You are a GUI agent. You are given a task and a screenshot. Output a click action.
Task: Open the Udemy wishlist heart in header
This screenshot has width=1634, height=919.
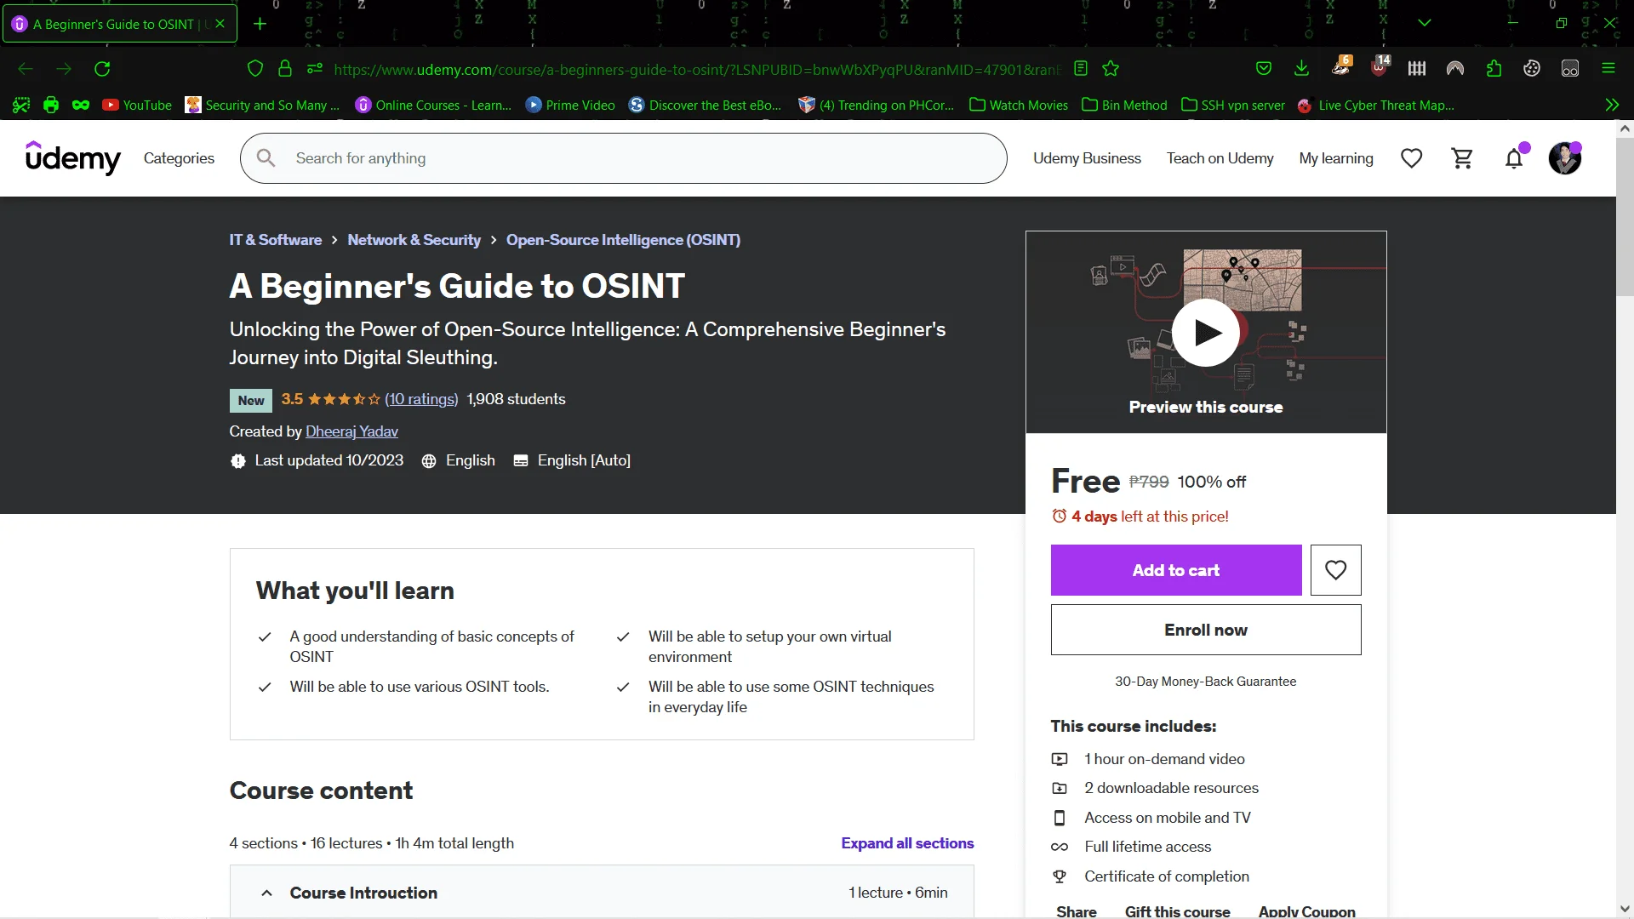[x=1412, y=158]
